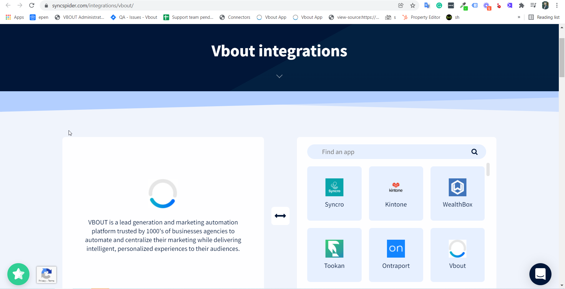Select the Kintone app tile

pyautogui.click(x=396, y=193)
